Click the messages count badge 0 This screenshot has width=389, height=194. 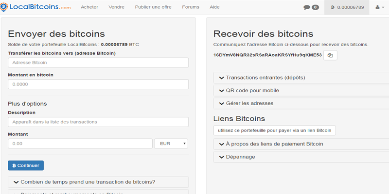tap(315, 7)
